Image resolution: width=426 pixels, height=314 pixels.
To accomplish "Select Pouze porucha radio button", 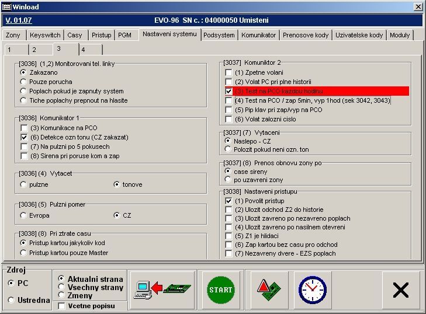I will 23,82.
